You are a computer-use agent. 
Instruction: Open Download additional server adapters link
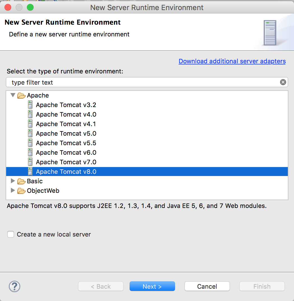[x=232, y=61]
